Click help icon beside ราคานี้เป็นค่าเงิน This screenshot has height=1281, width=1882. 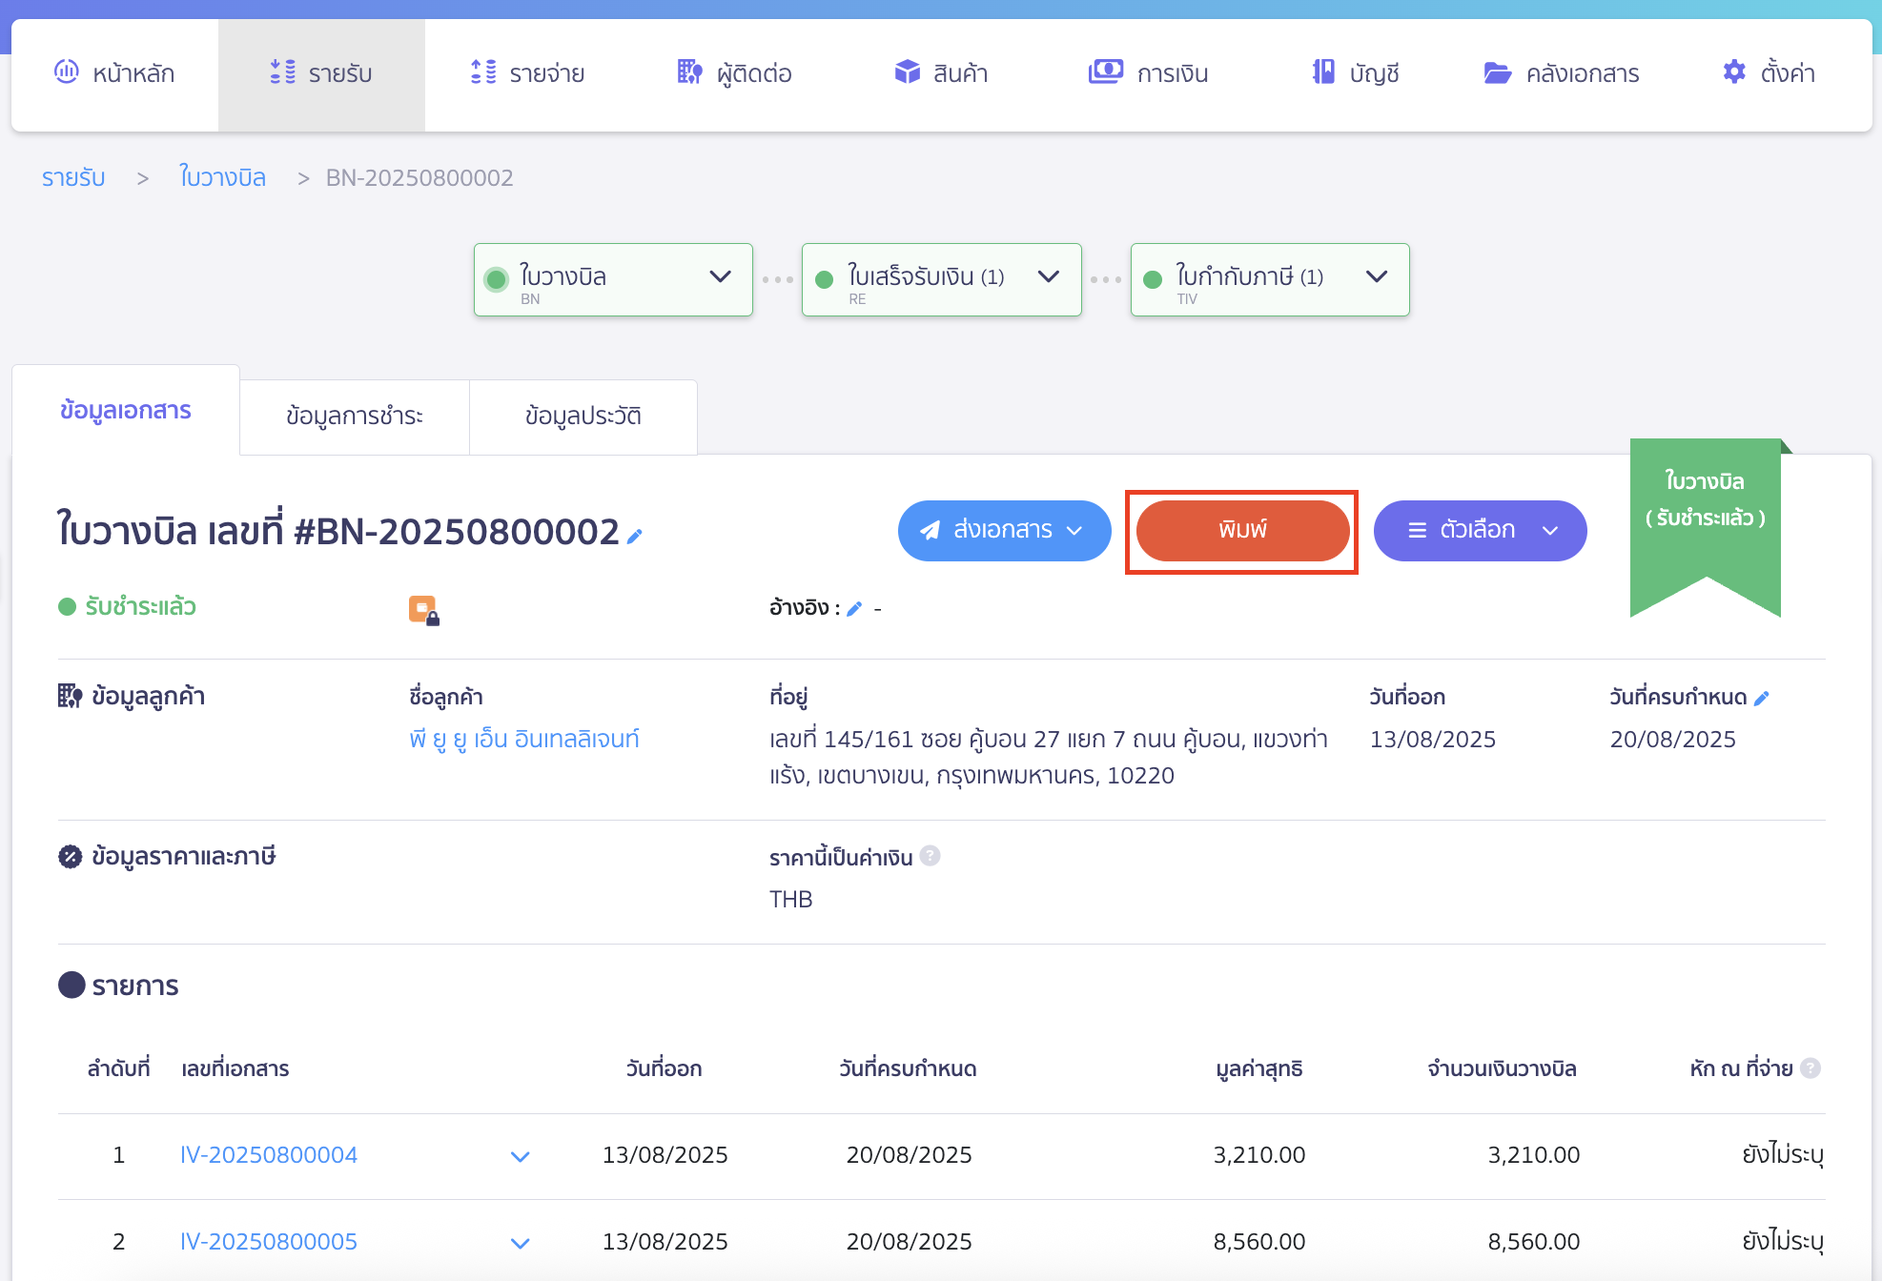pyautogui.click(x=931, y=856)
